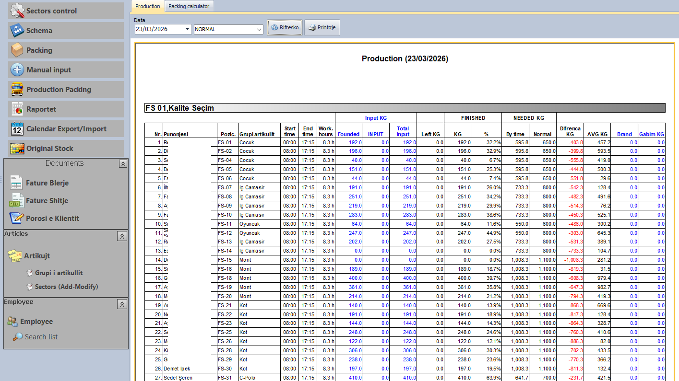
Task: Click the Porosi e Klientit pencil icon
Action: point(16,218)
